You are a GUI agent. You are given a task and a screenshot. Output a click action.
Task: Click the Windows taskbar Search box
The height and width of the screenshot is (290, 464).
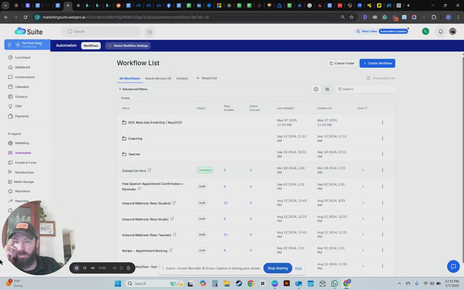(x=154, y=284)
